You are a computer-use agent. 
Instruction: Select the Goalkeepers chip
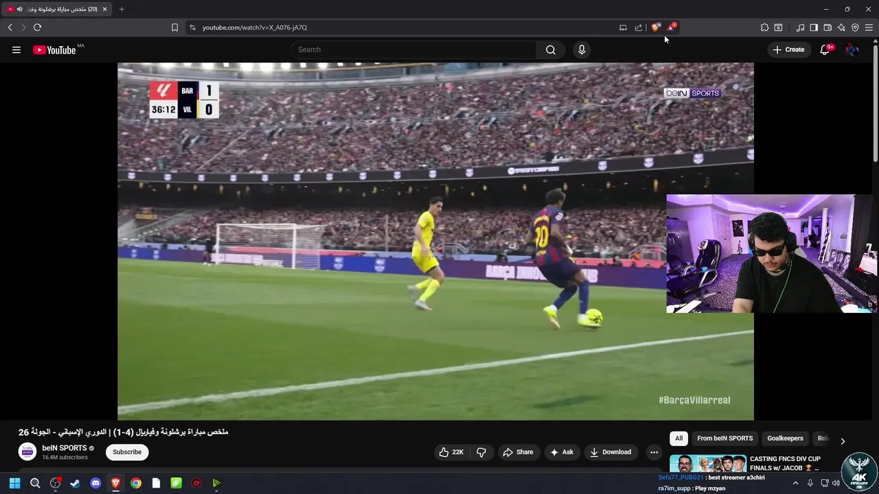coord(785,438)
